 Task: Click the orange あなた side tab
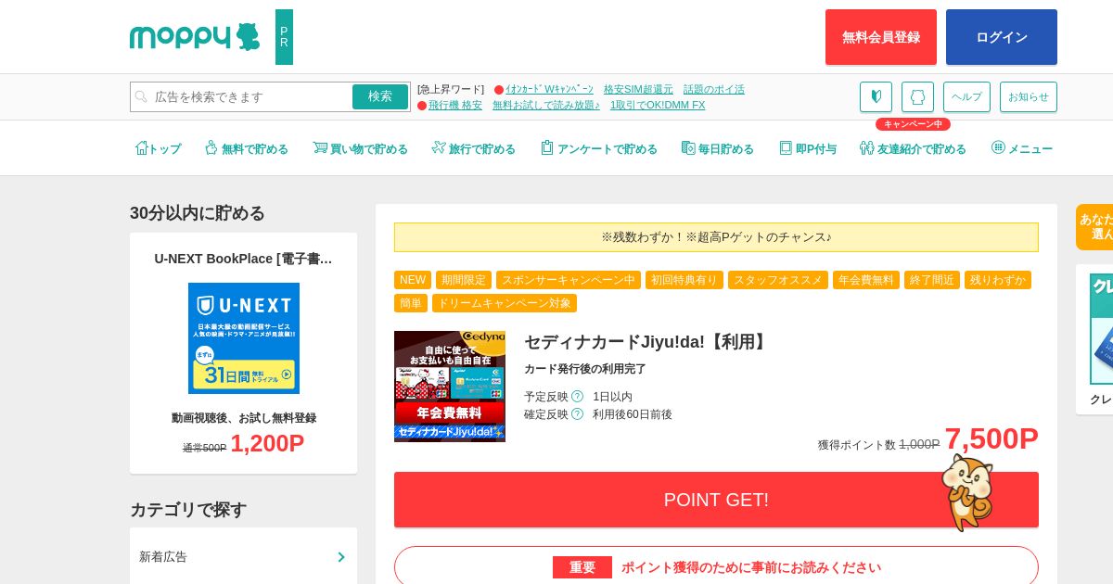[1094, 227]
